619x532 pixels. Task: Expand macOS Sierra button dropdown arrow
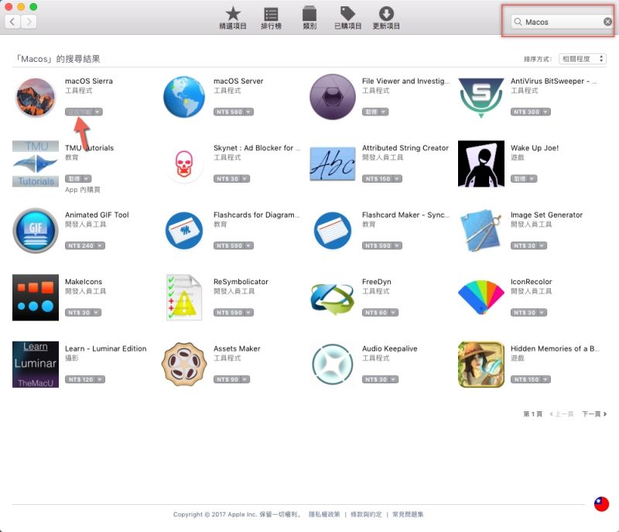(x=98, y=112)
